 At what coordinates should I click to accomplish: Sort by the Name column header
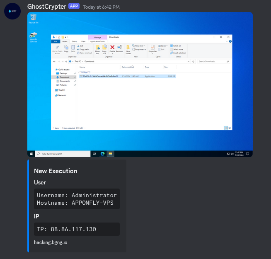(x=82, y=67)
